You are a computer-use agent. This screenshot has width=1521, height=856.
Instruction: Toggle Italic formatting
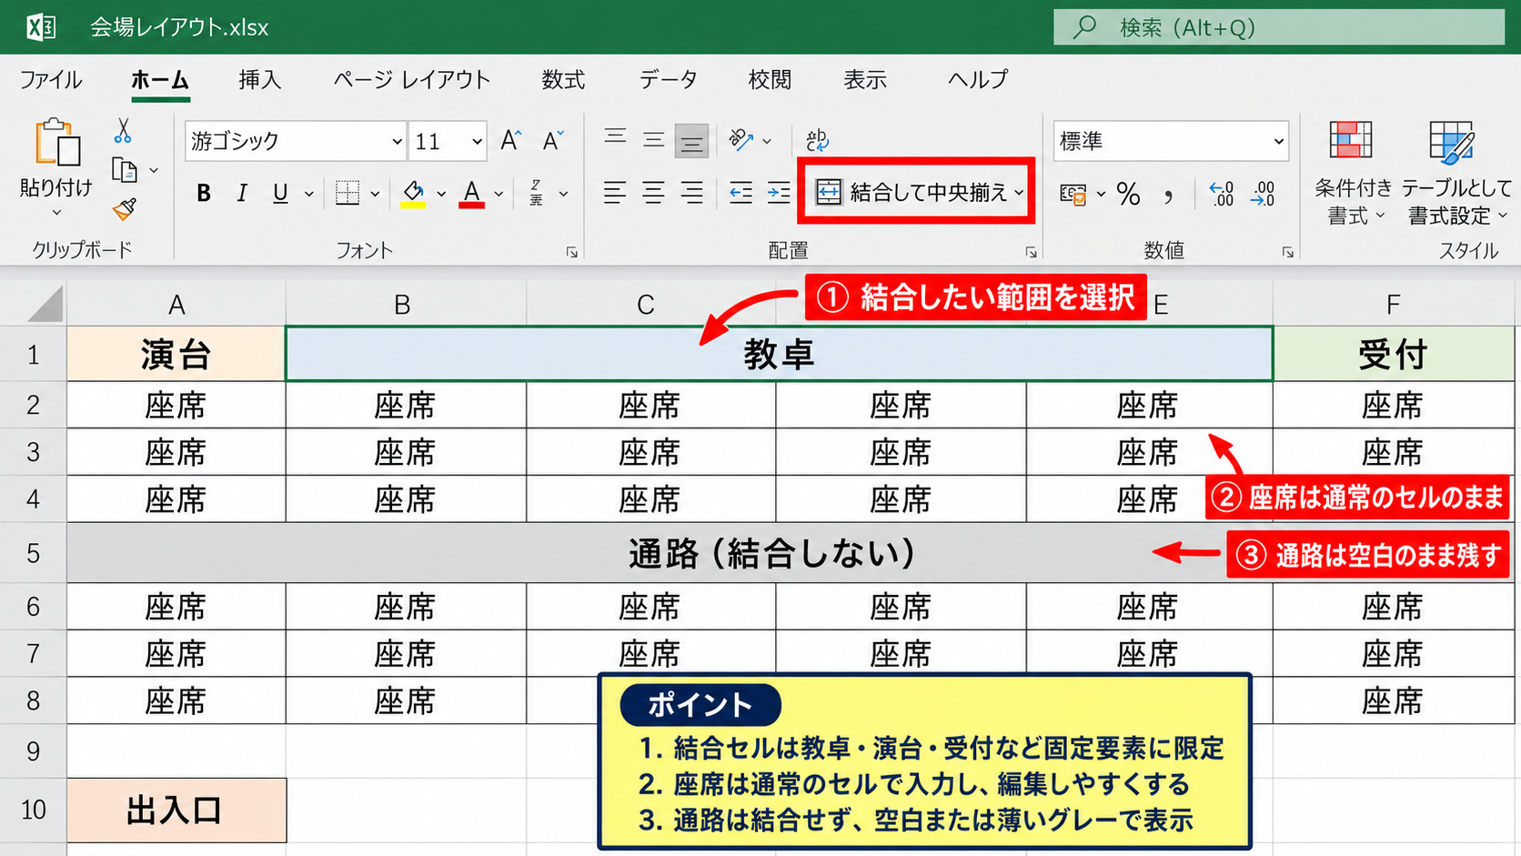[x=242, y=193]
